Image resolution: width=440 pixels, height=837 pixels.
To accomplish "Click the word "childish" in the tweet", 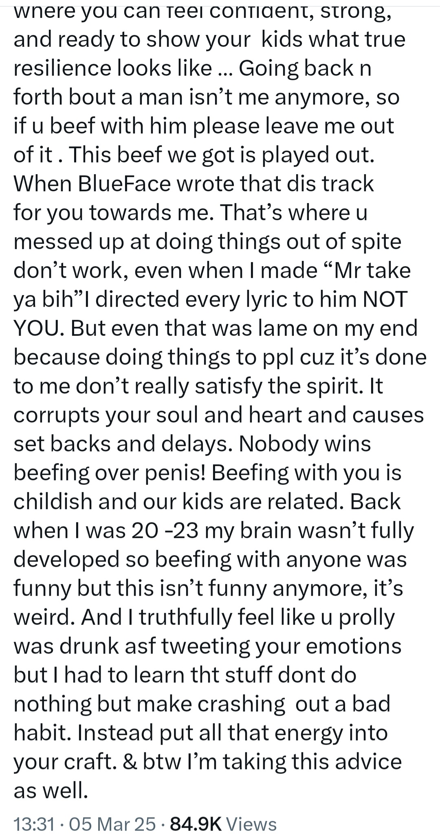I will [52, 502].
